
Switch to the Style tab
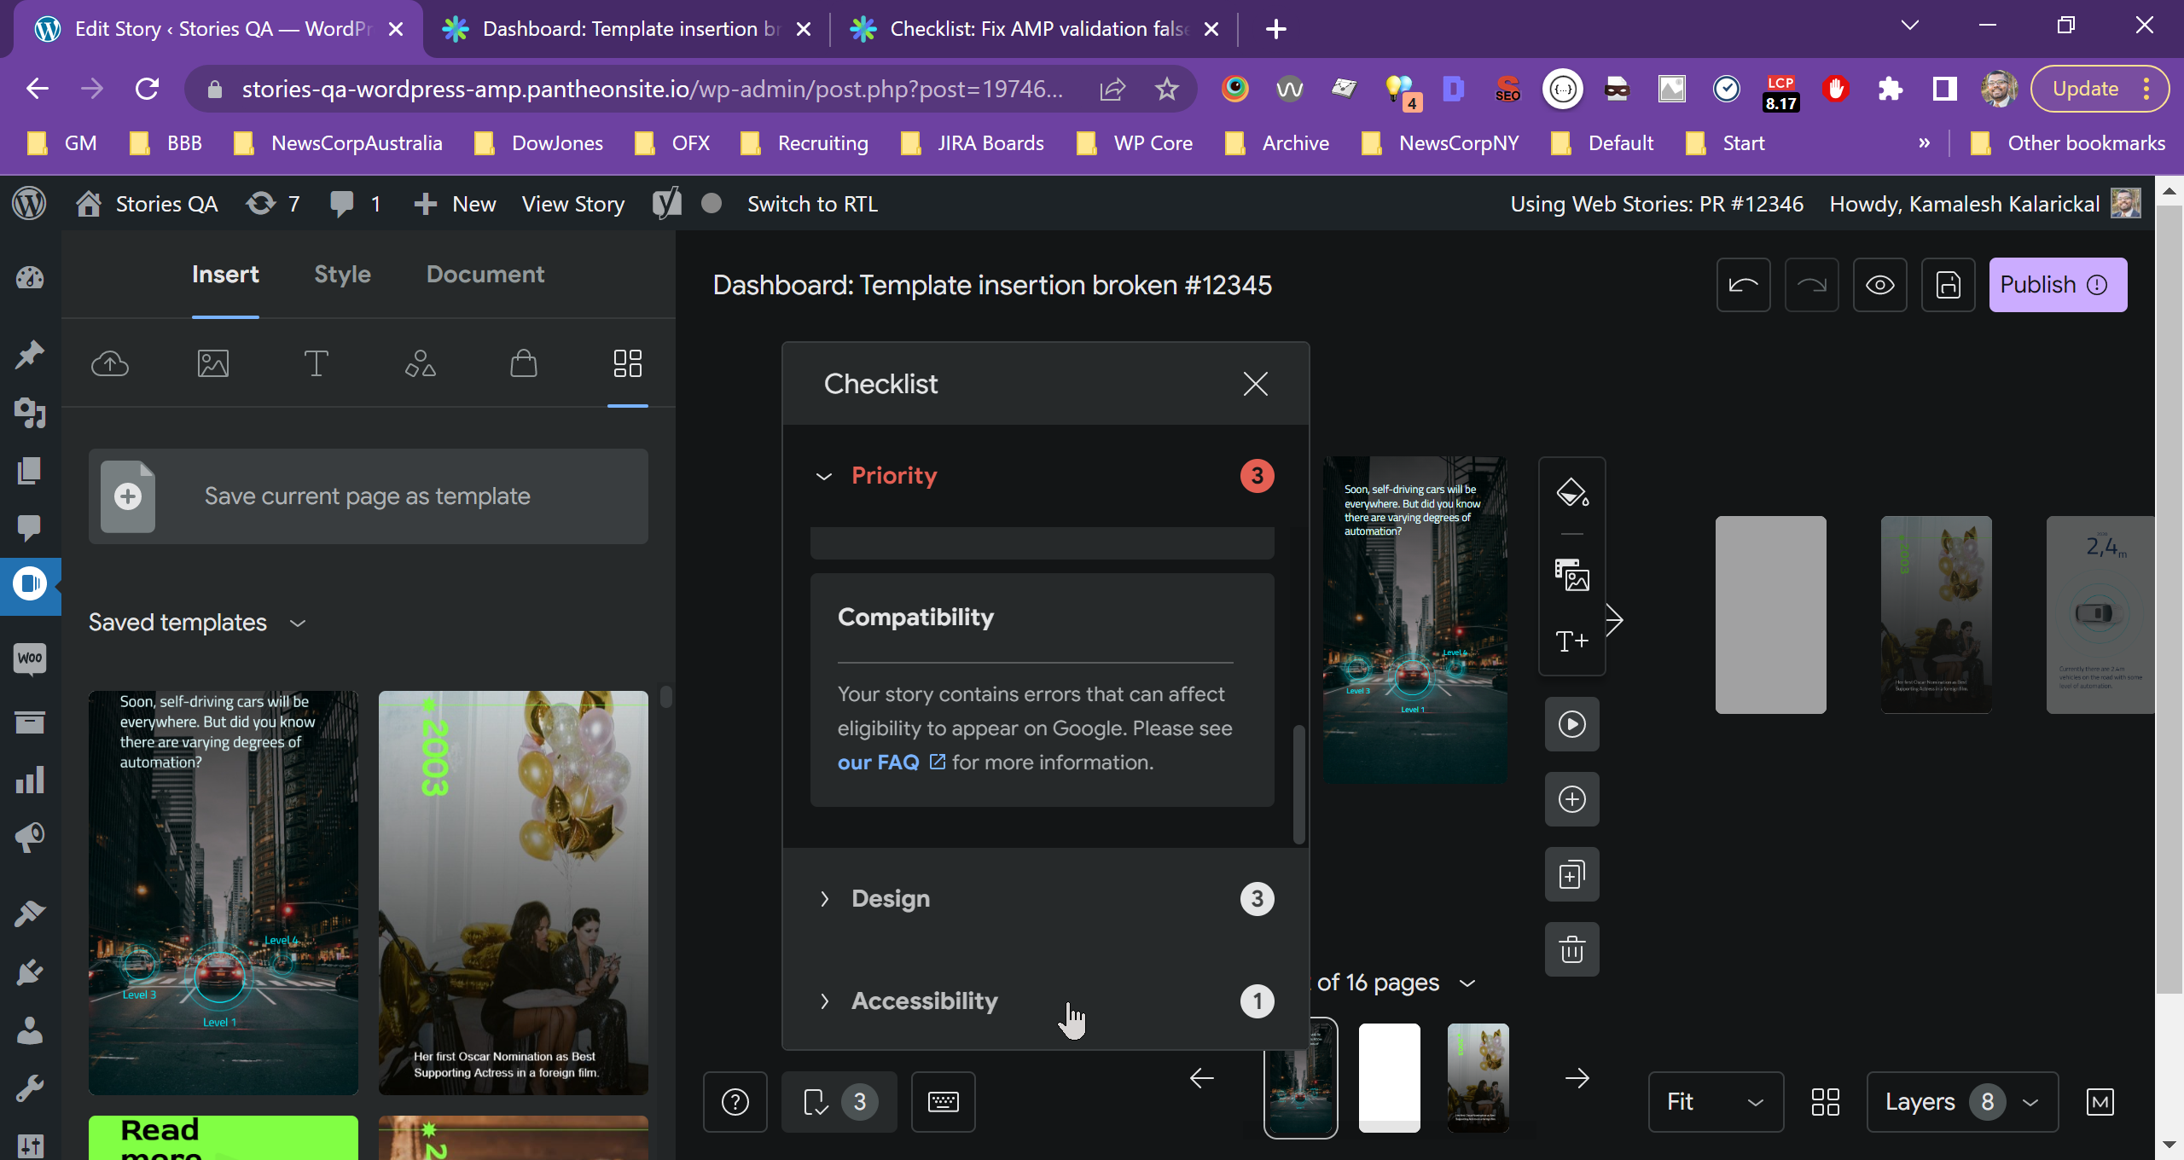pos(342,275)
